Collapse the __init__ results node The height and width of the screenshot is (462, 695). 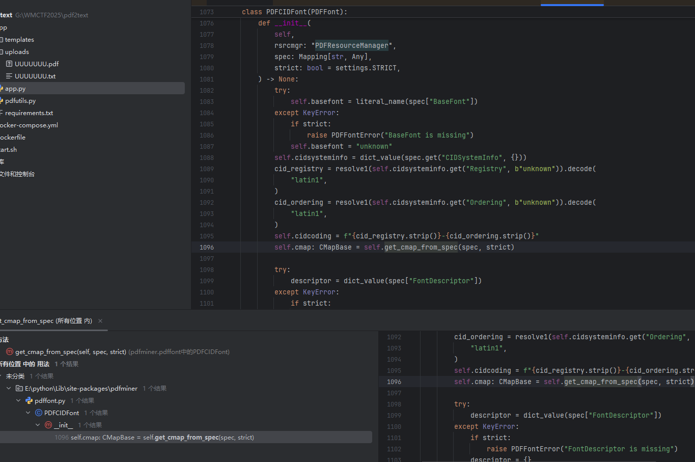38,425
